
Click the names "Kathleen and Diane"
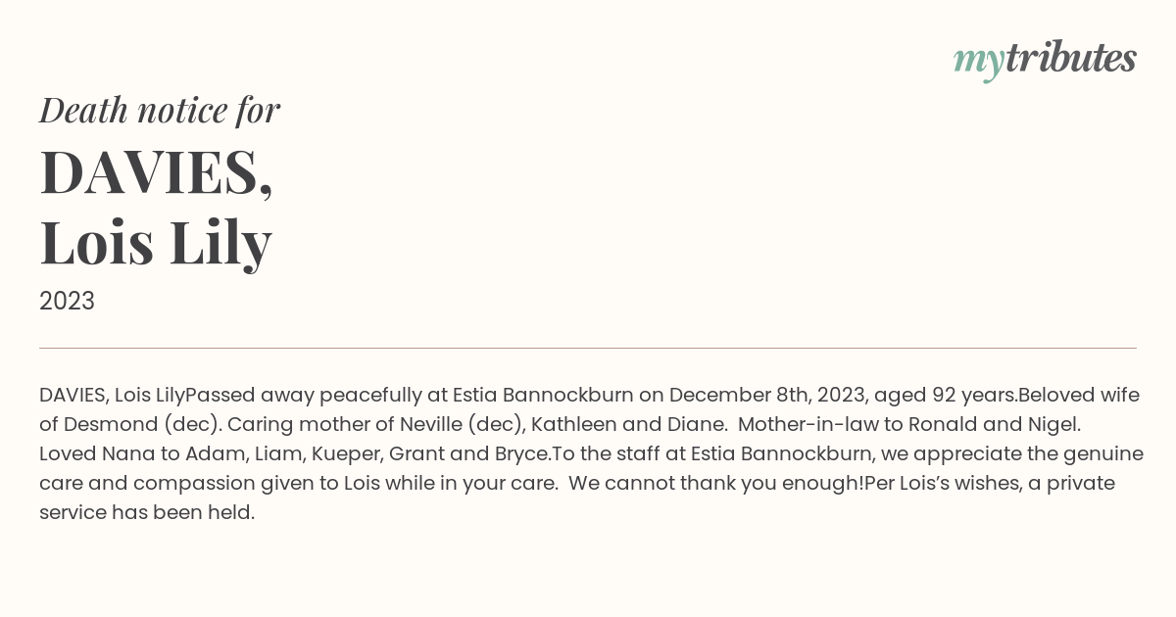[x=628, y=425]
